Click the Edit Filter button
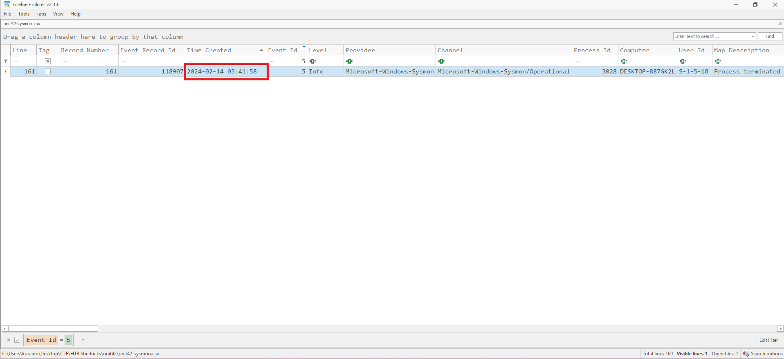The image size is (784, 359). pyautogui.click(x=768, y=340)
